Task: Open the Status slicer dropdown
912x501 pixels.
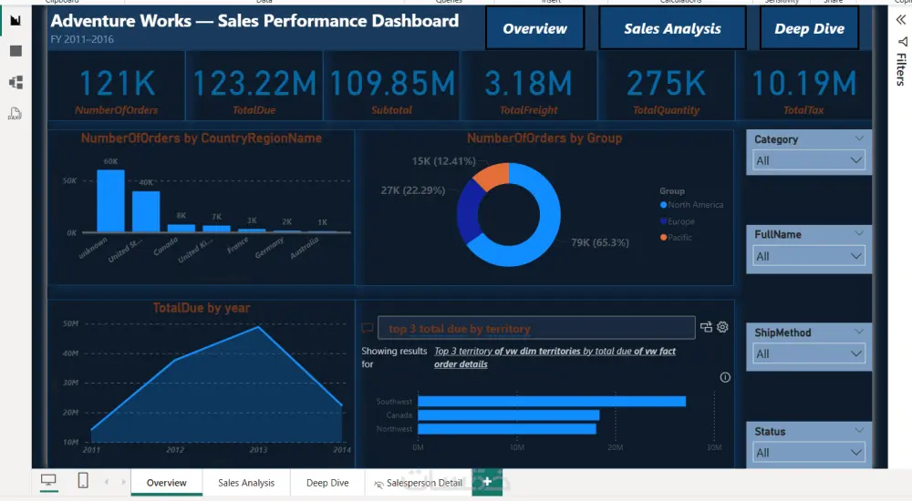Action: [808, 452]
